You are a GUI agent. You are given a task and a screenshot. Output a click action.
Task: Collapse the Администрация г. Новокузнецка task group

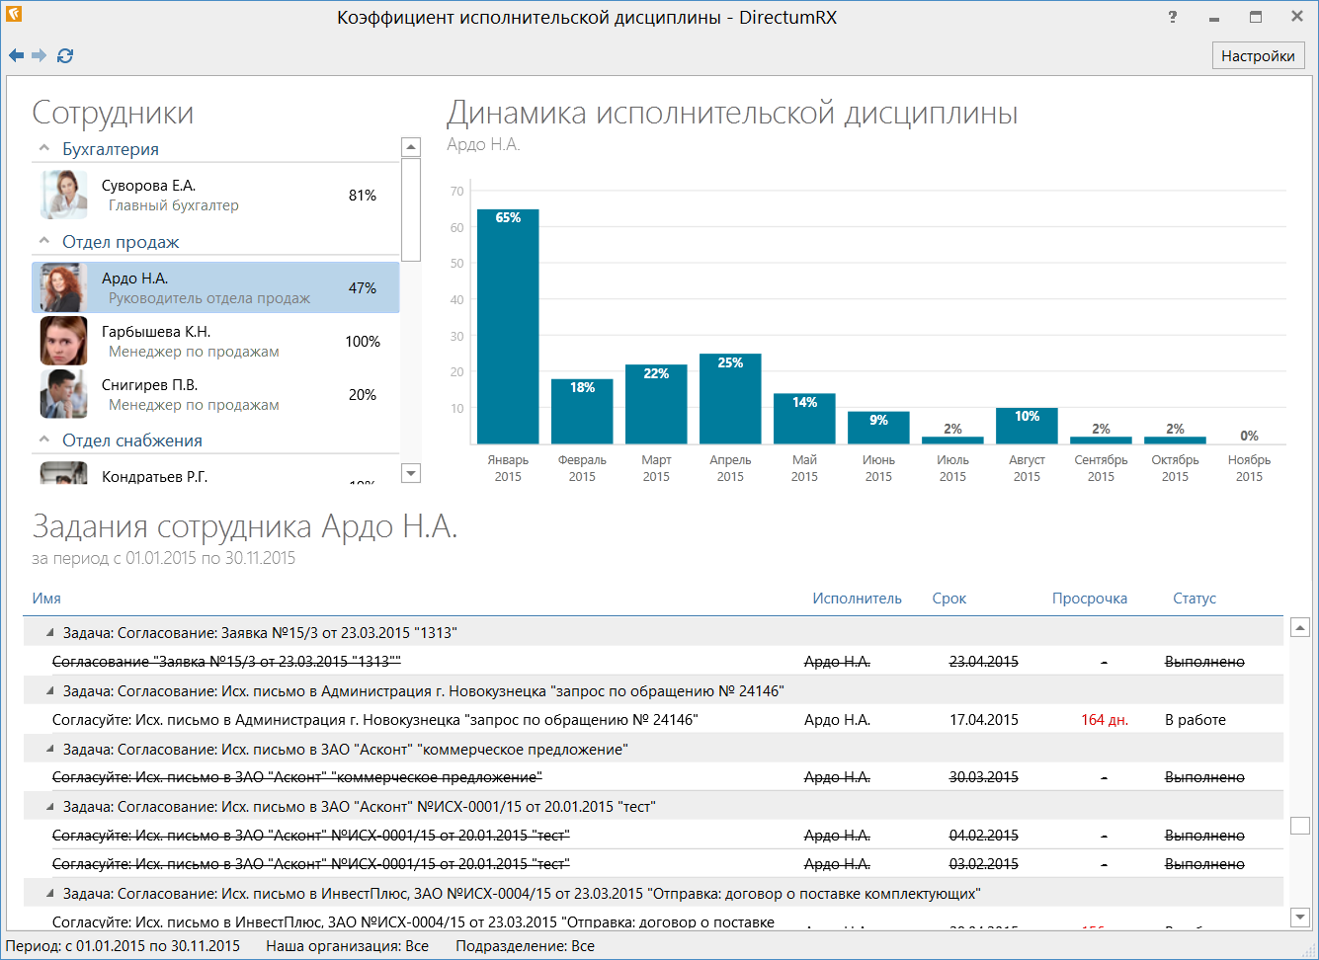[x=50, y=690]
